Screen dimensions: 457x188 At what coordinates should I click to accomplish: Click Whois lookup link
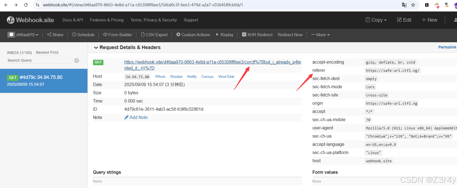[160, 77]
